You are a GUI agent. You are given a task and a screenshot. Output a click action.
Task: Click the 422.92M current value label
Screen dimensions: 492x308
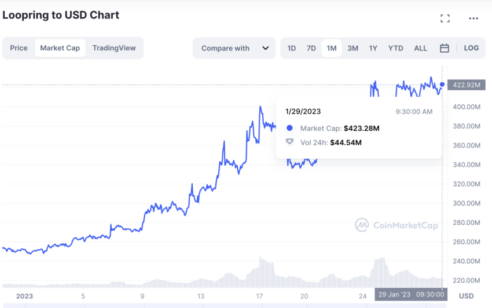[465, 85]
